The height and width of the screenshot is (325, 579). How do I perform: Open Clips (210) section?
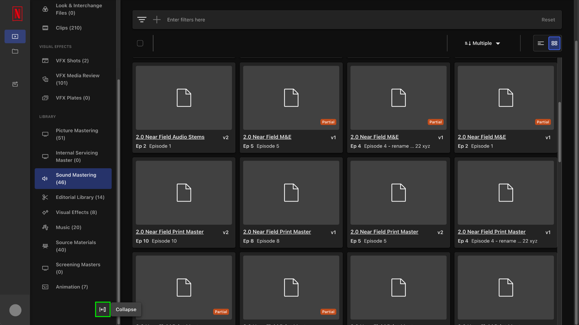[x=73, y=28]
